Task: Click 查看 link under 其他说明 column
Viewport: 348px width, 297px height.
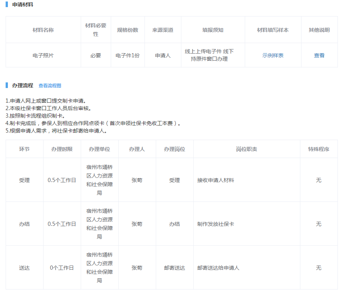Action: (319, 55)
